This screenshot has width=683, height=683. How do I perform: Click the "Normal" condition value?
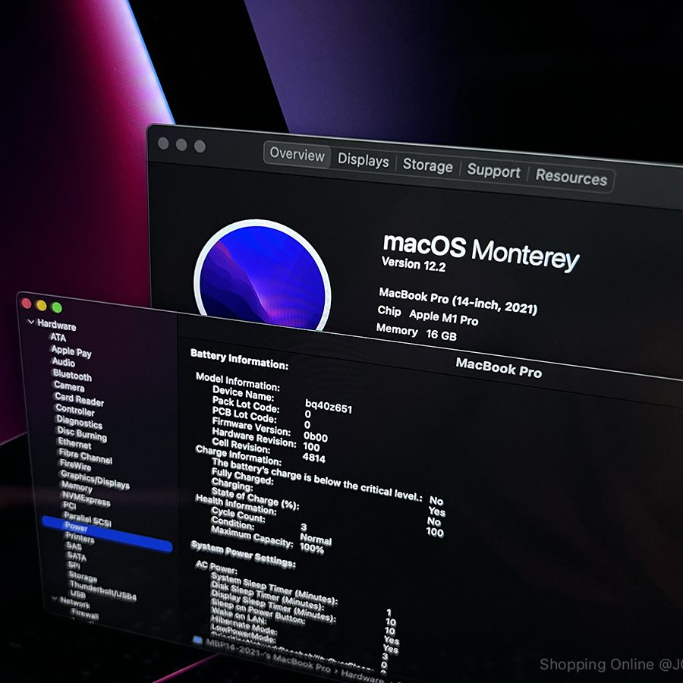click(x=316, y=540)
